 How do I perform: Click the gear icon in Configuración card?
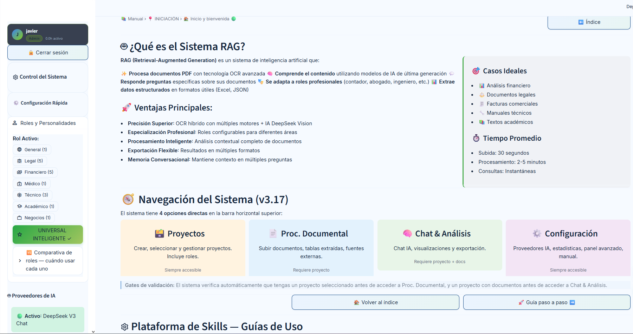click(537, 234)
